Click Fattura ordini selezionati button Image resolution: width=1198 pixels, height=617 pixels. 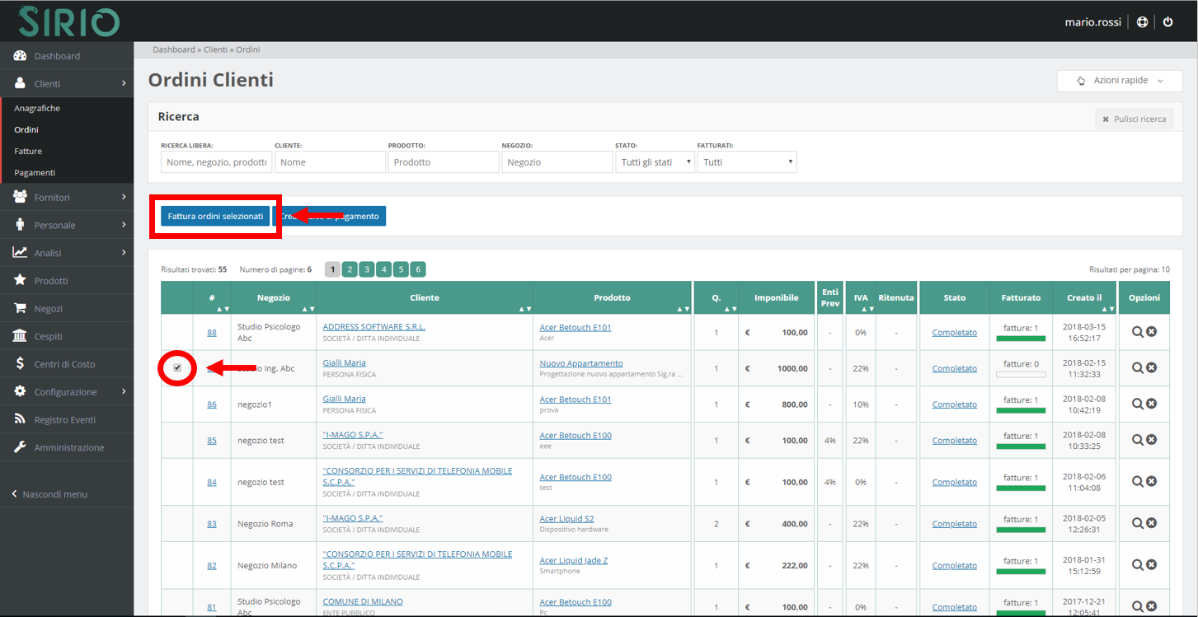pyautogui.click(x=215, y=216)
